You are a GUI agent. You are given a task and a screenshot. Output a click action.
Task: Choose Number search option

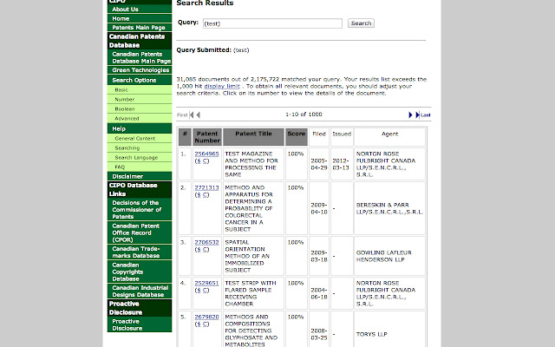140,100
